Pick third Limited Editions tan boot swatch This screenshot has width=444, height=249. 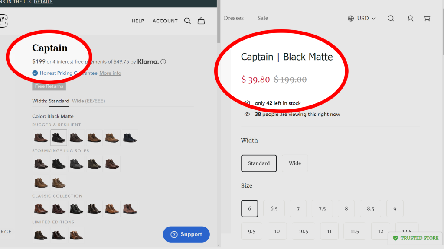pos(76,235)
